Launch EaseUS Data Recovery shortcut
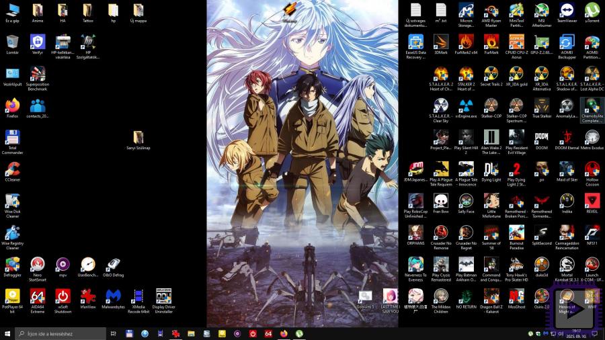 point(415,47)
